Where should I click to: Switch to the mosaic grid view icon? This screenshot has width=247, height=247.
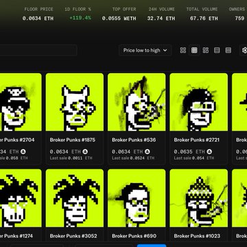[206, 50]
